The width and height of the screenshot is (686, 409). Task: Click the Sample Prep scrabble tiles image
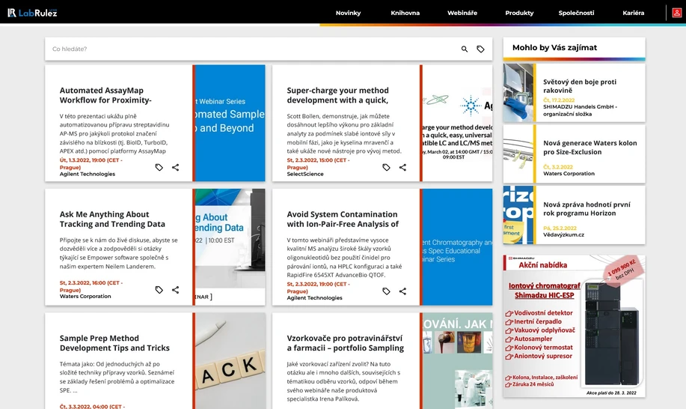(230, 361)
